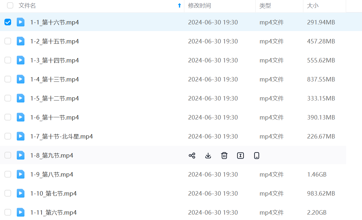Click the 1-5_第十二节.mp4 file name
The width and height of the screenshot is (362, 220).
point(55,98)
